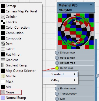This screenshot has width=99, height=101.
Task: Click the Translucency input socket
Action: pos(57,94)
